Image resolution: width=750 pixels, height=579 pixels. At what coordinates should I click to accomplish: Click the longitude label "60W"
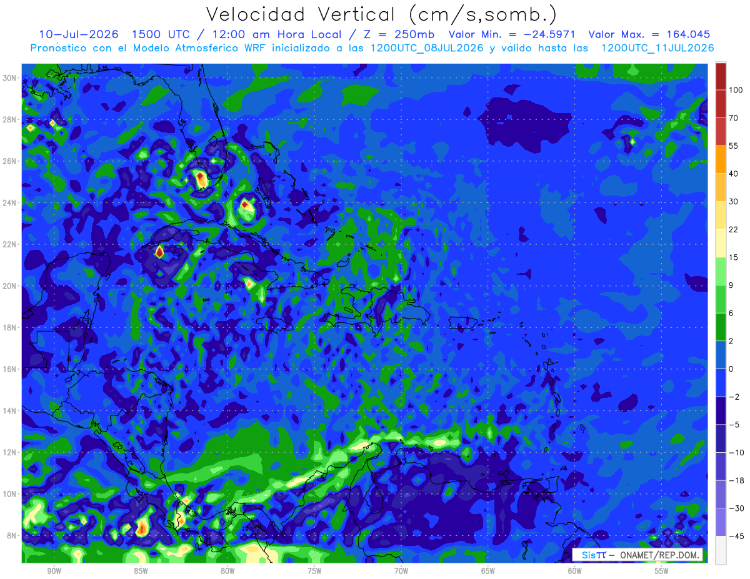tap(575, 571)
